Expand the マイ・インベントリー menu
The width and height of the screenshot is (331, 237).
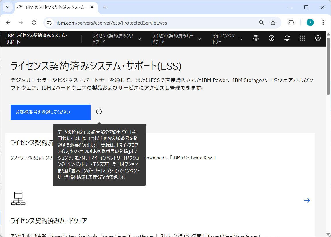pyautogui.click(x=227, y=39)
